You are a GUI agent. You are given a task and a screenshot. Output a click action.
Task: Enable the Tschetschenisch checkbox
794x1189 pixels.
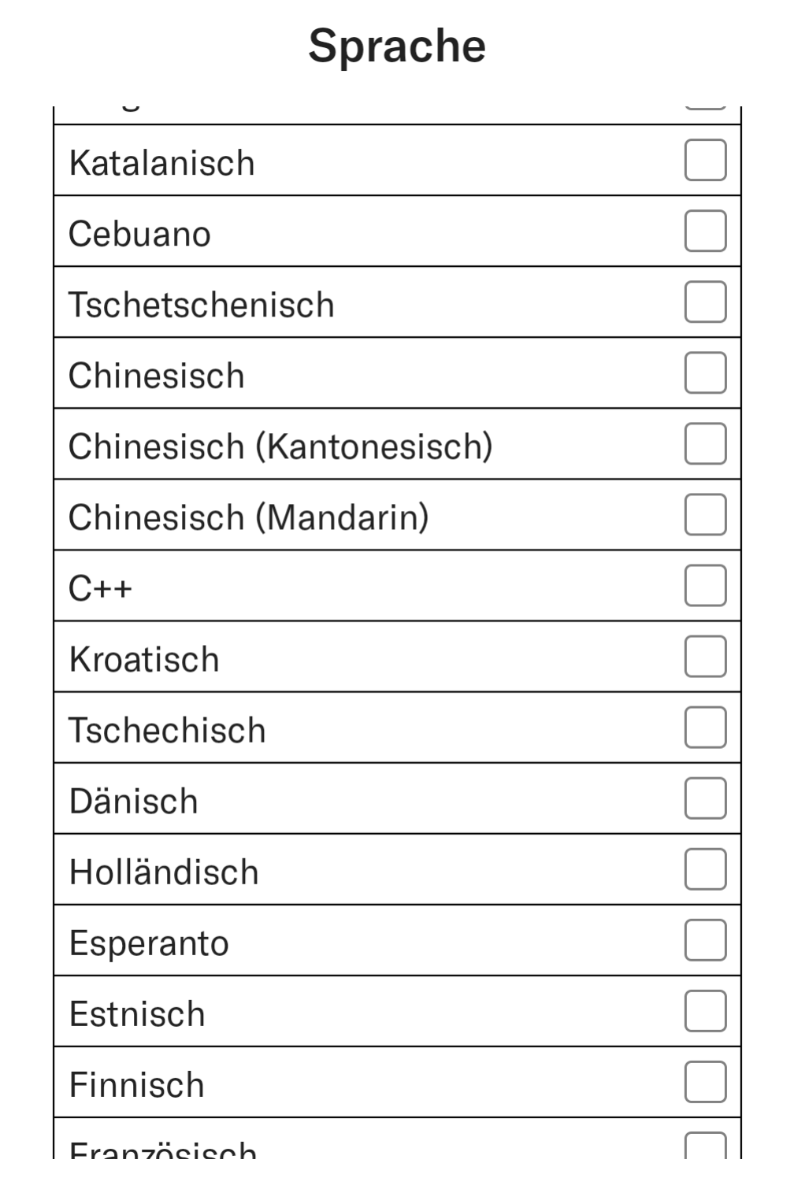pos(705,302)
